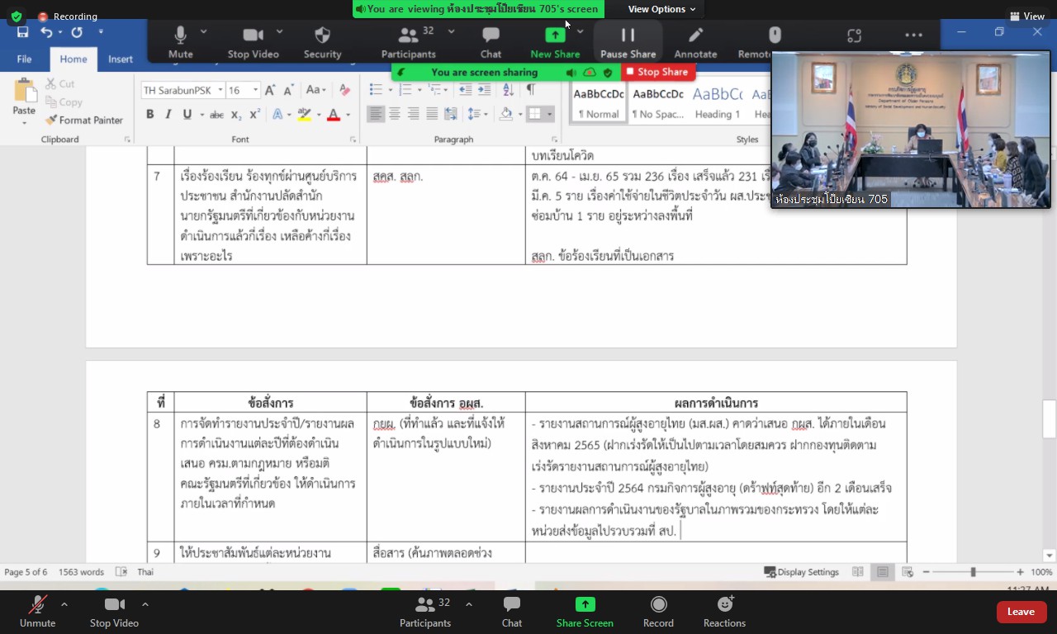Click the red Leave meeting button
This screenshot has width=1057, height=634.
click(1020, 612)
